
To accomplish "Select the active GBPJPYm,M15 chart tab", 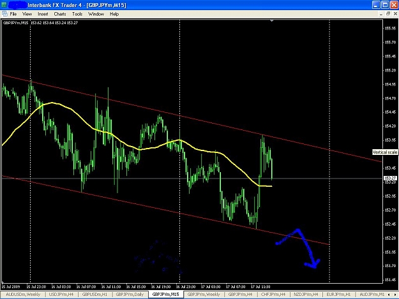I will [x=165, y=295].
